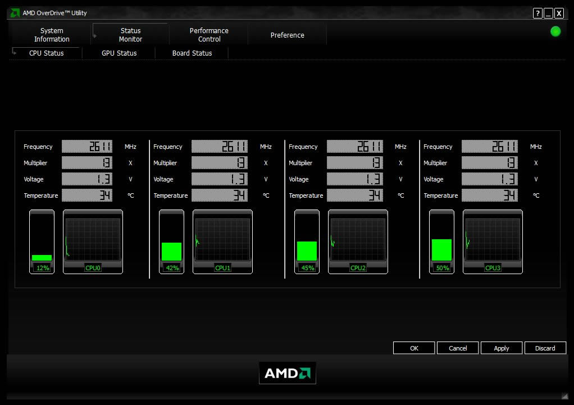574x405 pixels.
Task: Click the resize grip in the window corner
Action: point(565,396)
